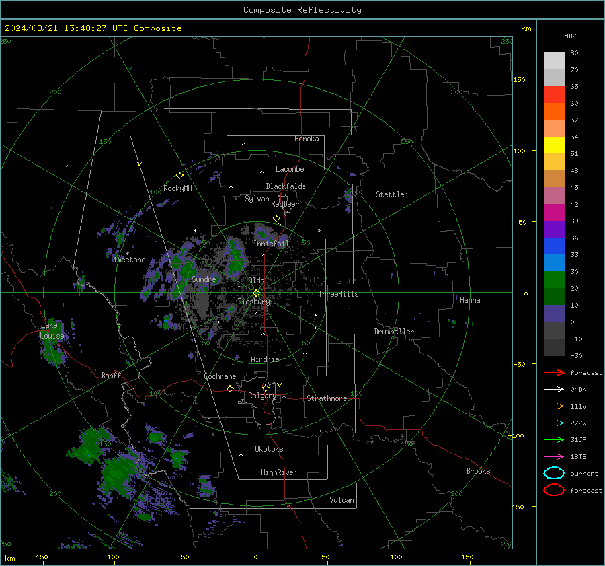605x566 pixels.
Task: Click the yellow 100 tick on the right axis
Action: pyautogui.click(x=519, y=151)
